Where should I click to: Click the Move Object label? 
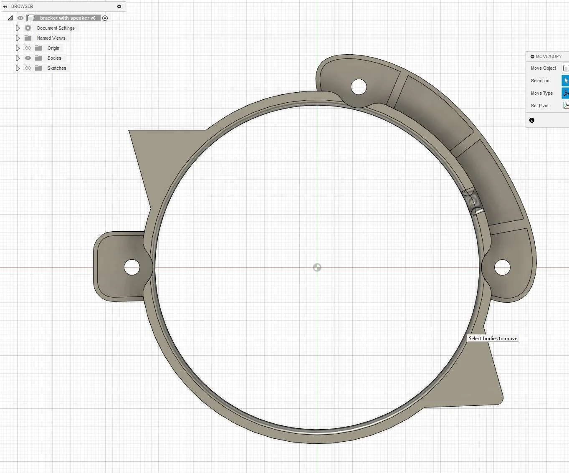(x=543, y=68)
